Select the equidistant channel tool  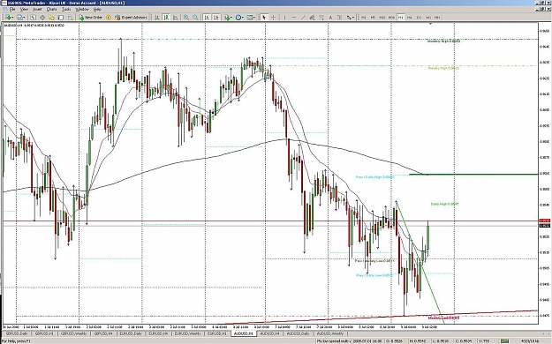313,17
